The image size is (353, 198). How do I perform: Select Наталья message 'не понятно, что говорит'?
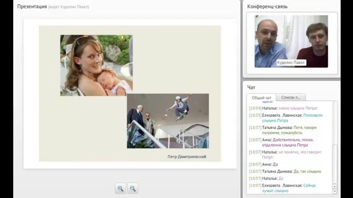[286, 155]
